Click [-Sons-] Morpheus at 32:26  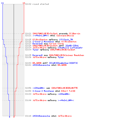click(x=43, y=42)
